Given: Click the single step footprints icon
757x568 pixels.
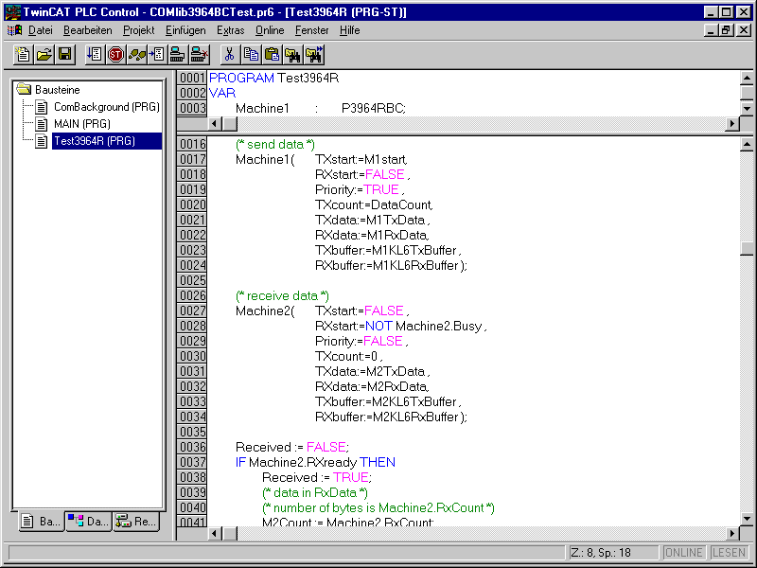Looking at the screenshot, I should coord(136,55).
